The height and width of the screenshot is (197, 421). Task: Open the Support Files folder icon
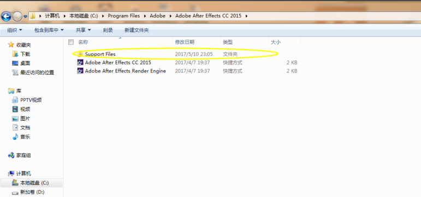(80, 54)
